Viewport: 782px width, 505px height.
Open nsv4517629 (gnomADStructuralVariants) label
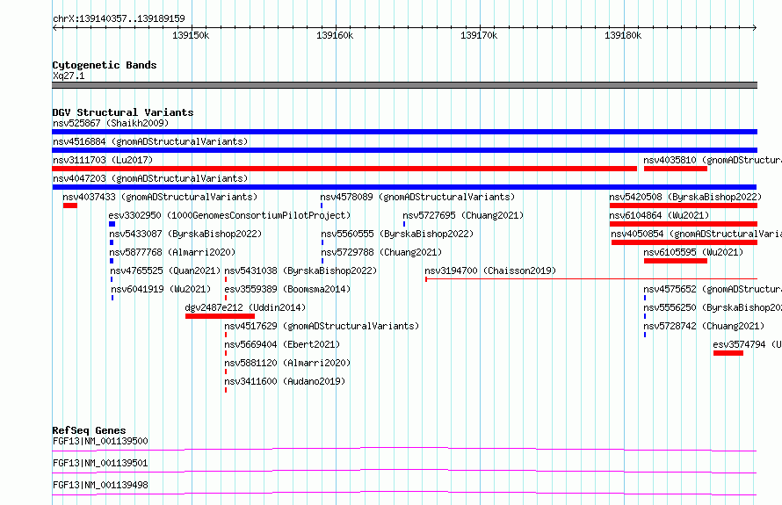[x=322, y=326]
